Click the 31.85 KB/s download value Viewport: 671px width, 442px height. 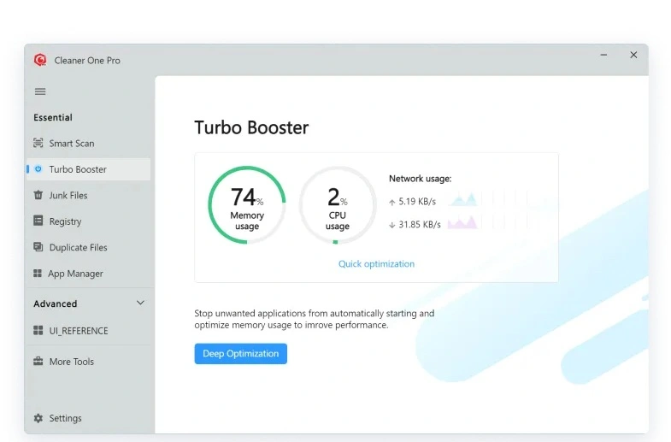(x=420, y=225)
